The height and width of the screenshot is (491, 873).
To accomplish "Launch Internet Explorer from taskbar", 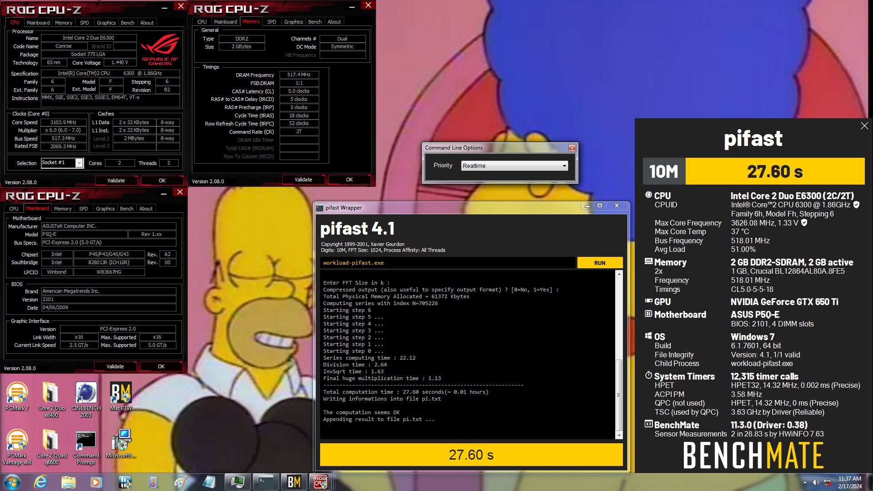I will click(x=41, y=482).
